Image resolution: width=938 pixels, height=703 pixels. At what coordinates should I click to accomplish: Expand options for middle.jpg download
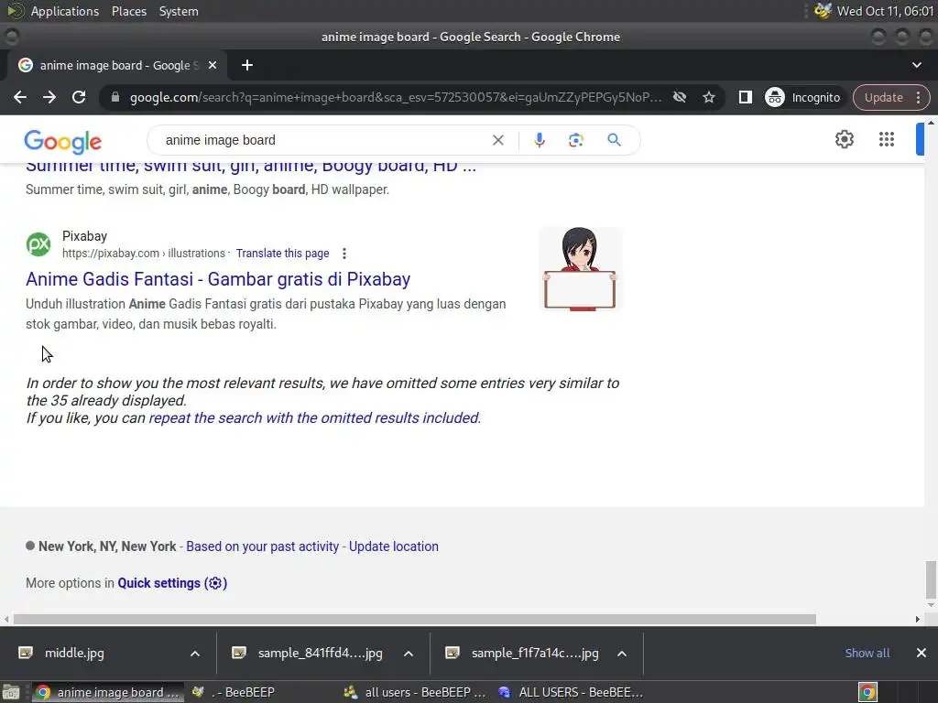tap(195, 654)
